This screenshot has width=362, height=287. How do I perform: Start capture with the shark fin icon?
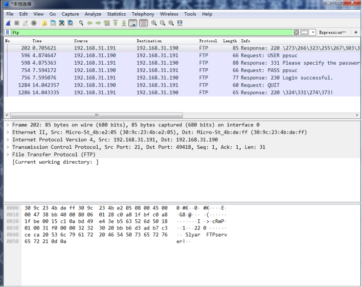point(8,23)
